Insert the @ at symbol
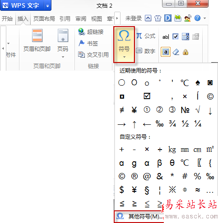The height and width of the screenshot is (223, 218). point(147,177)
